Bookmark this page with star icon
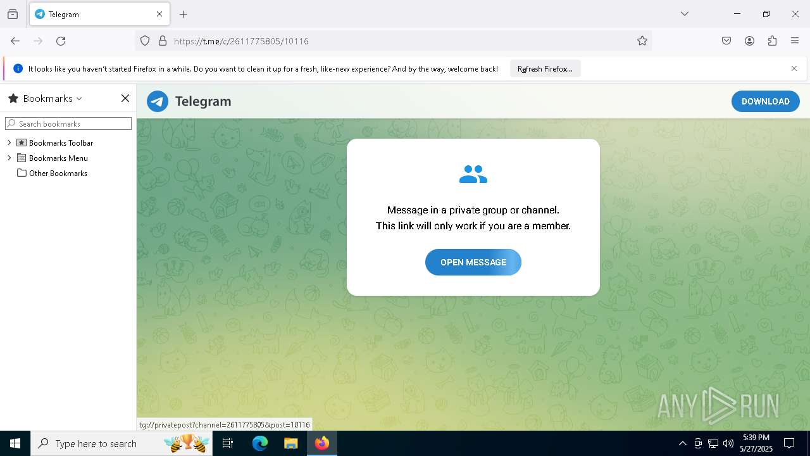 642,41
